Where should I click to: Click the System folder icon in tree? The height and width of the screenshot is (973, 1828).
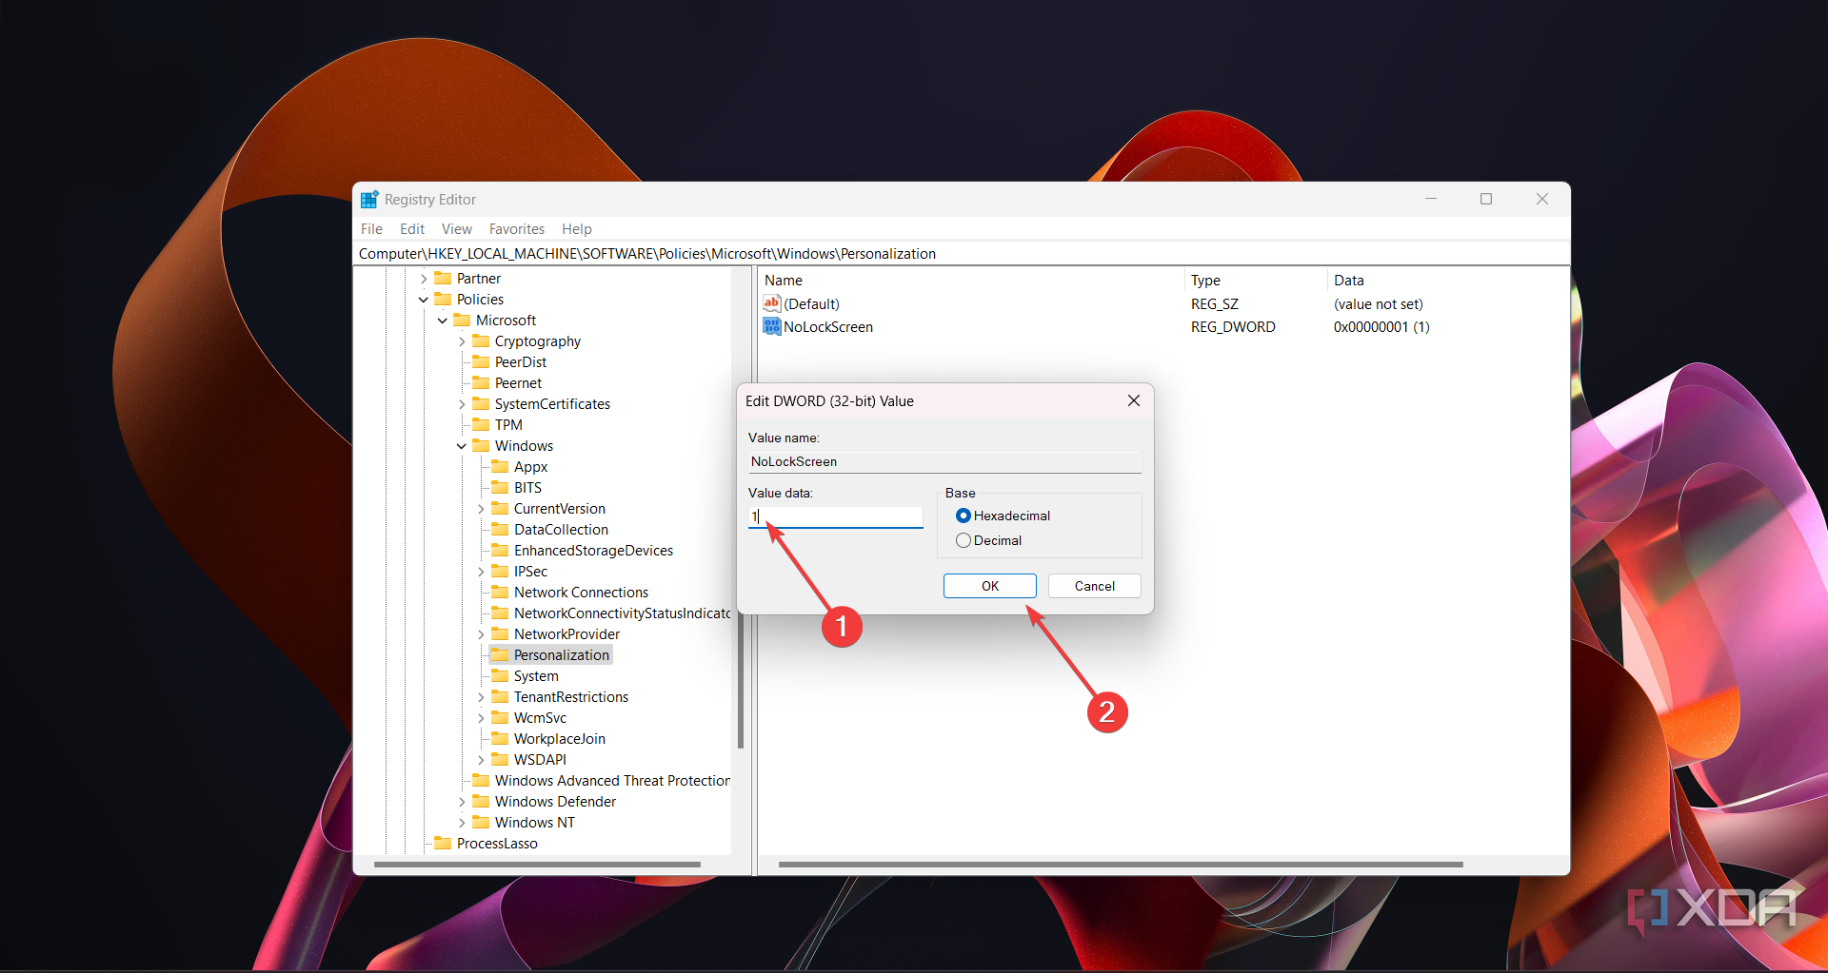coord(500,675)
